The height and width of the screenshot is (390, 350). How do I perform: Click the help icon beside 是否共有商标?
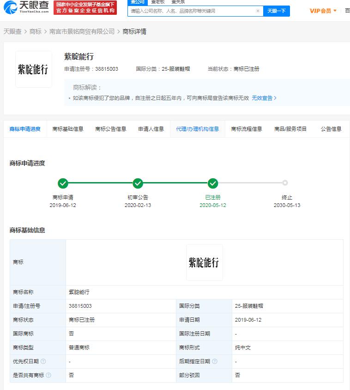click(48, 375)
